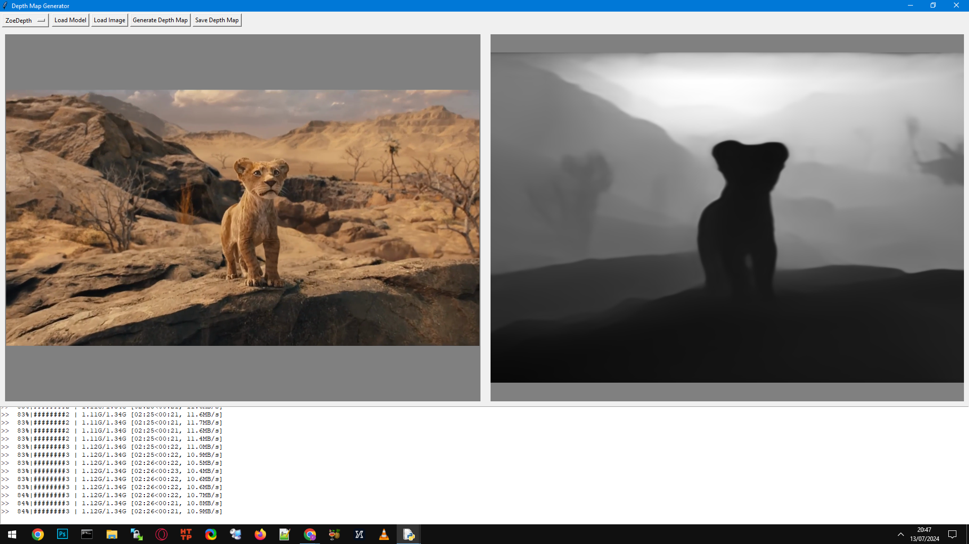969x544 pixels.
Task: Open the Windows Start menu
Action: (12, 534)
